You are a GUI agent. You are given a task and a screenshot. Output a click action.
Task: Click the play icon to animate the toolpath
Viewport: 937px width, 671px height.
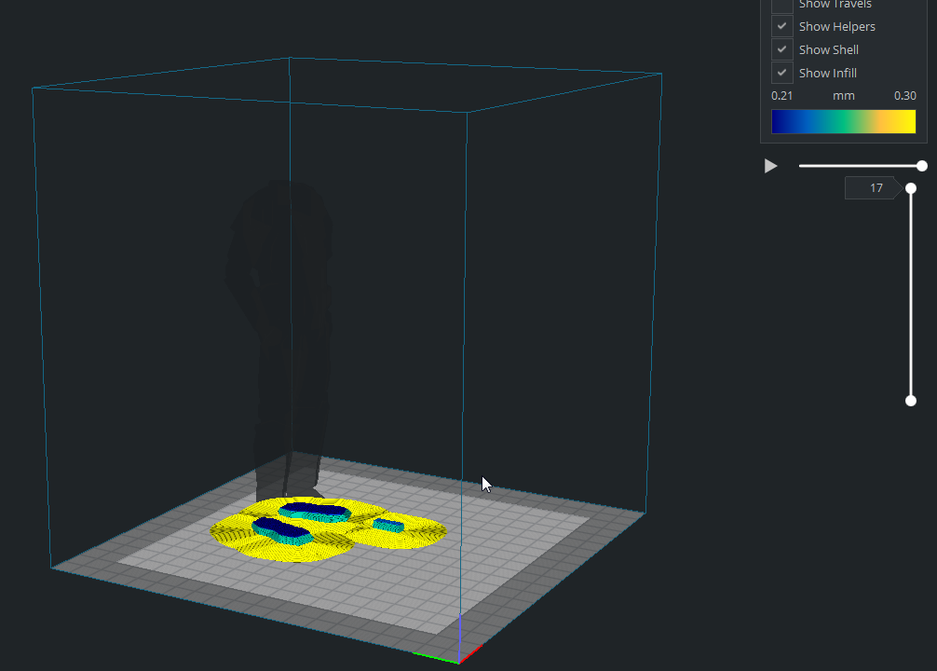(770, 165)
